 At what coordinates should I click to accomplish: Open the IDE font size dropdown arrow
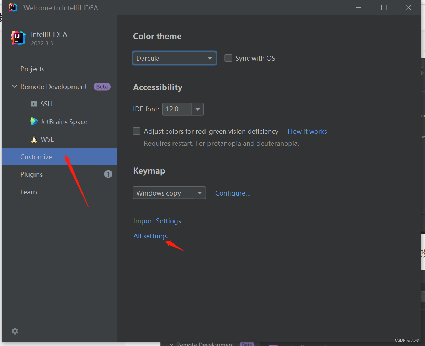(x=198, y=109)
